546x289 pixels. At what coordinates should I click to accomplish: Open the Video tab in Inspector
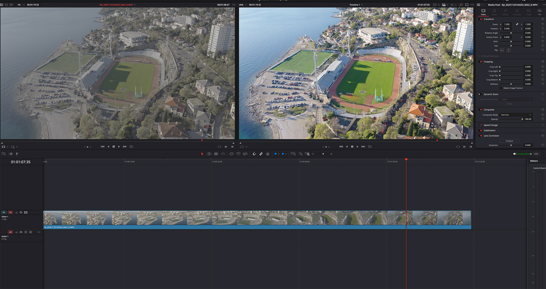[x=483, y=12]
